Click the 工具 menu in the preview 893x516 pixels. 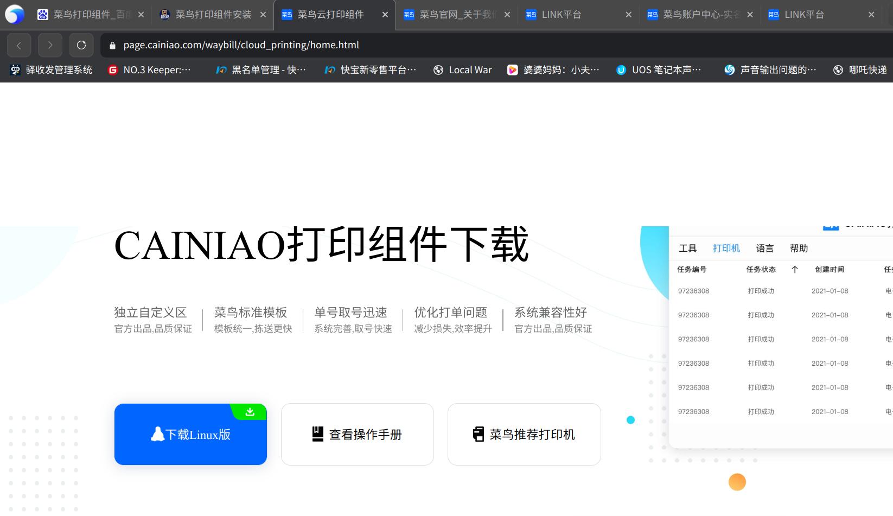click(x=687, y=249)
